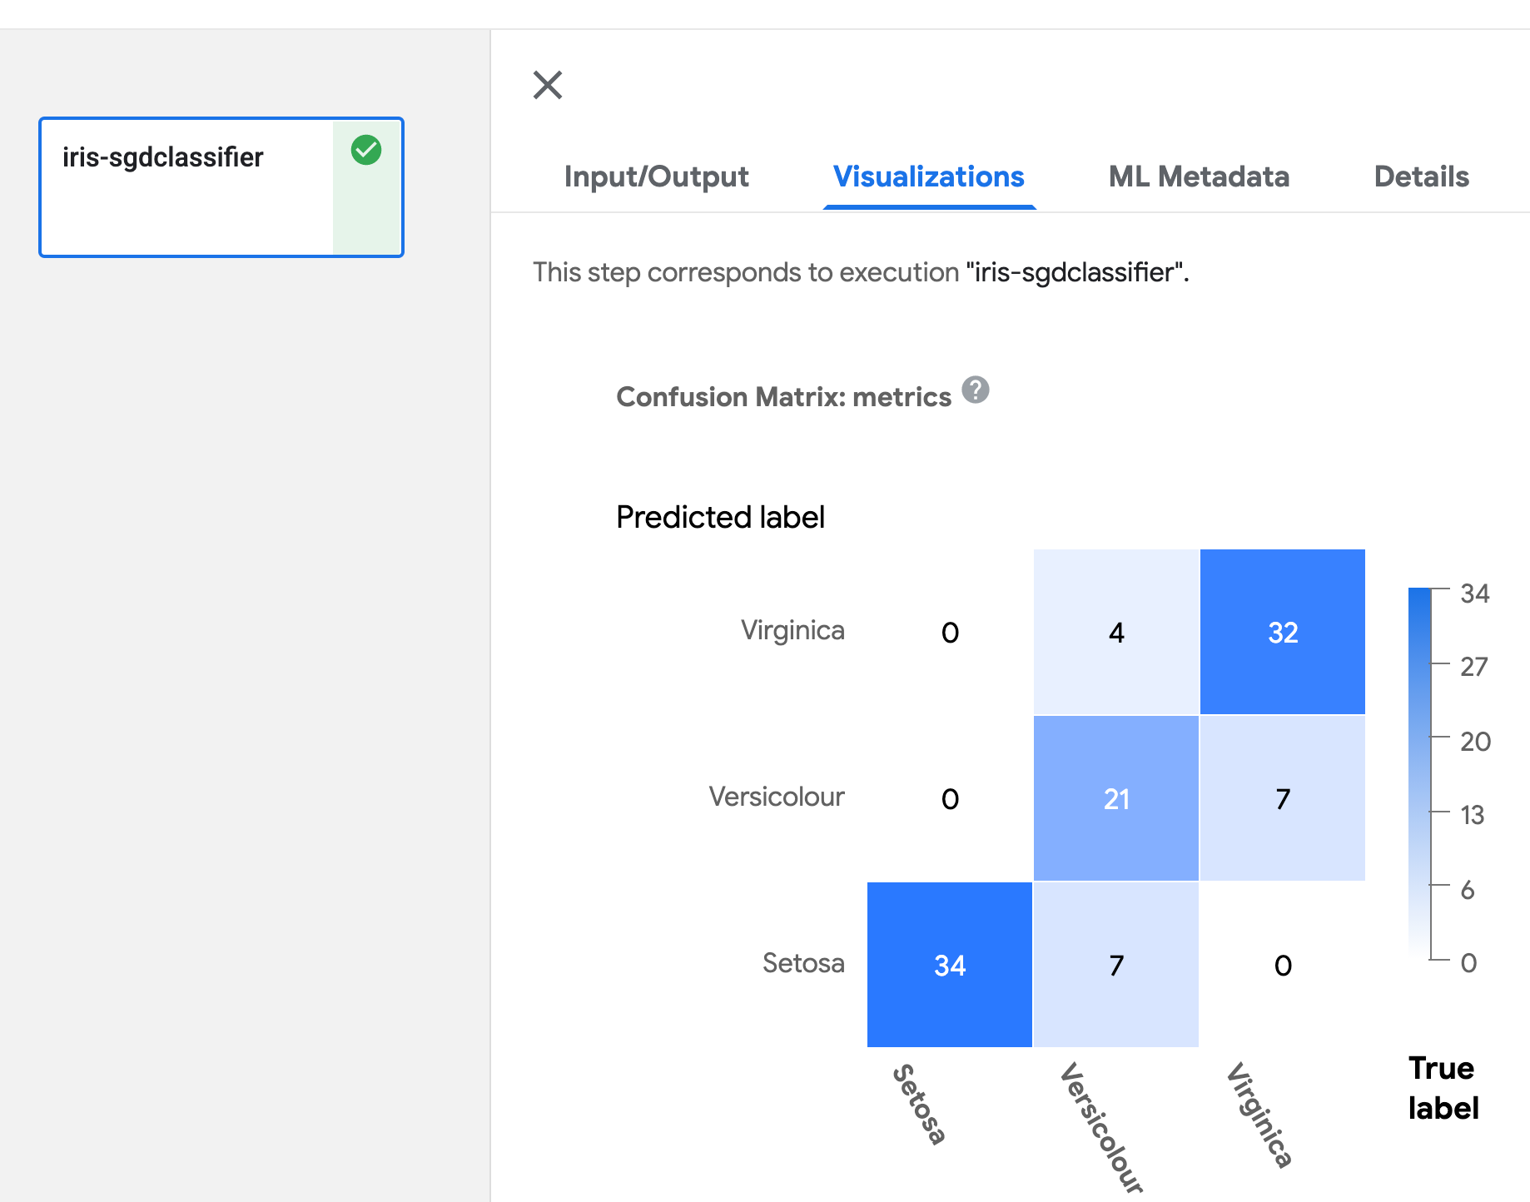Open the Confusion Matrix help tooltip
This screenshot has height=1202, width=1530.
tap(976, 390)
